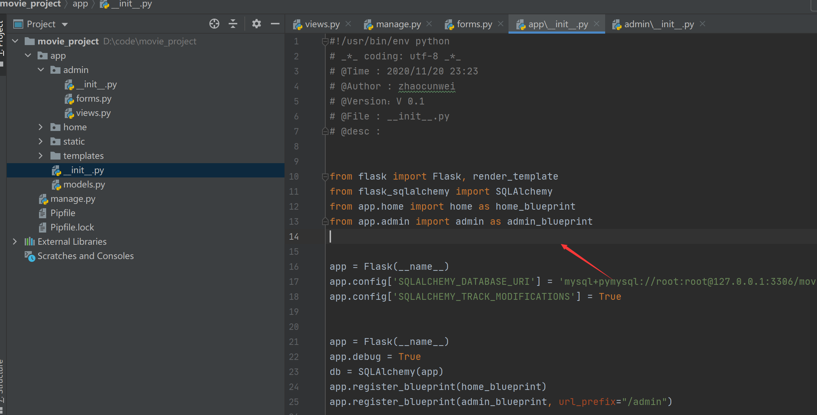
Task: Toggle code fold marker at line 10
Action: 325,176
